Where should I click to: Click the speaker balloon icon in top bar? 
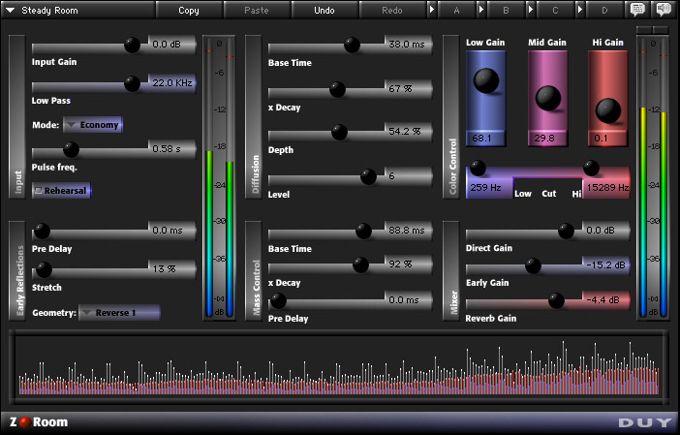664,10
